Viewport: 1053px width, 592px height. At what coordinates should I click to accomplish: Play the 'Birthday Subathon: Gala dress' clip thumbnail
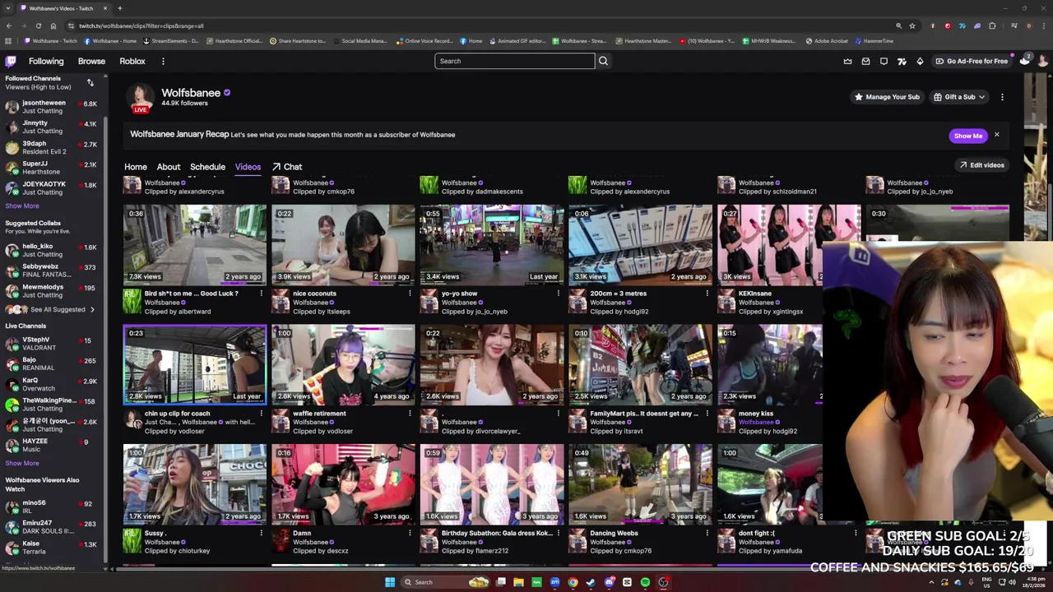pos(492,484)
